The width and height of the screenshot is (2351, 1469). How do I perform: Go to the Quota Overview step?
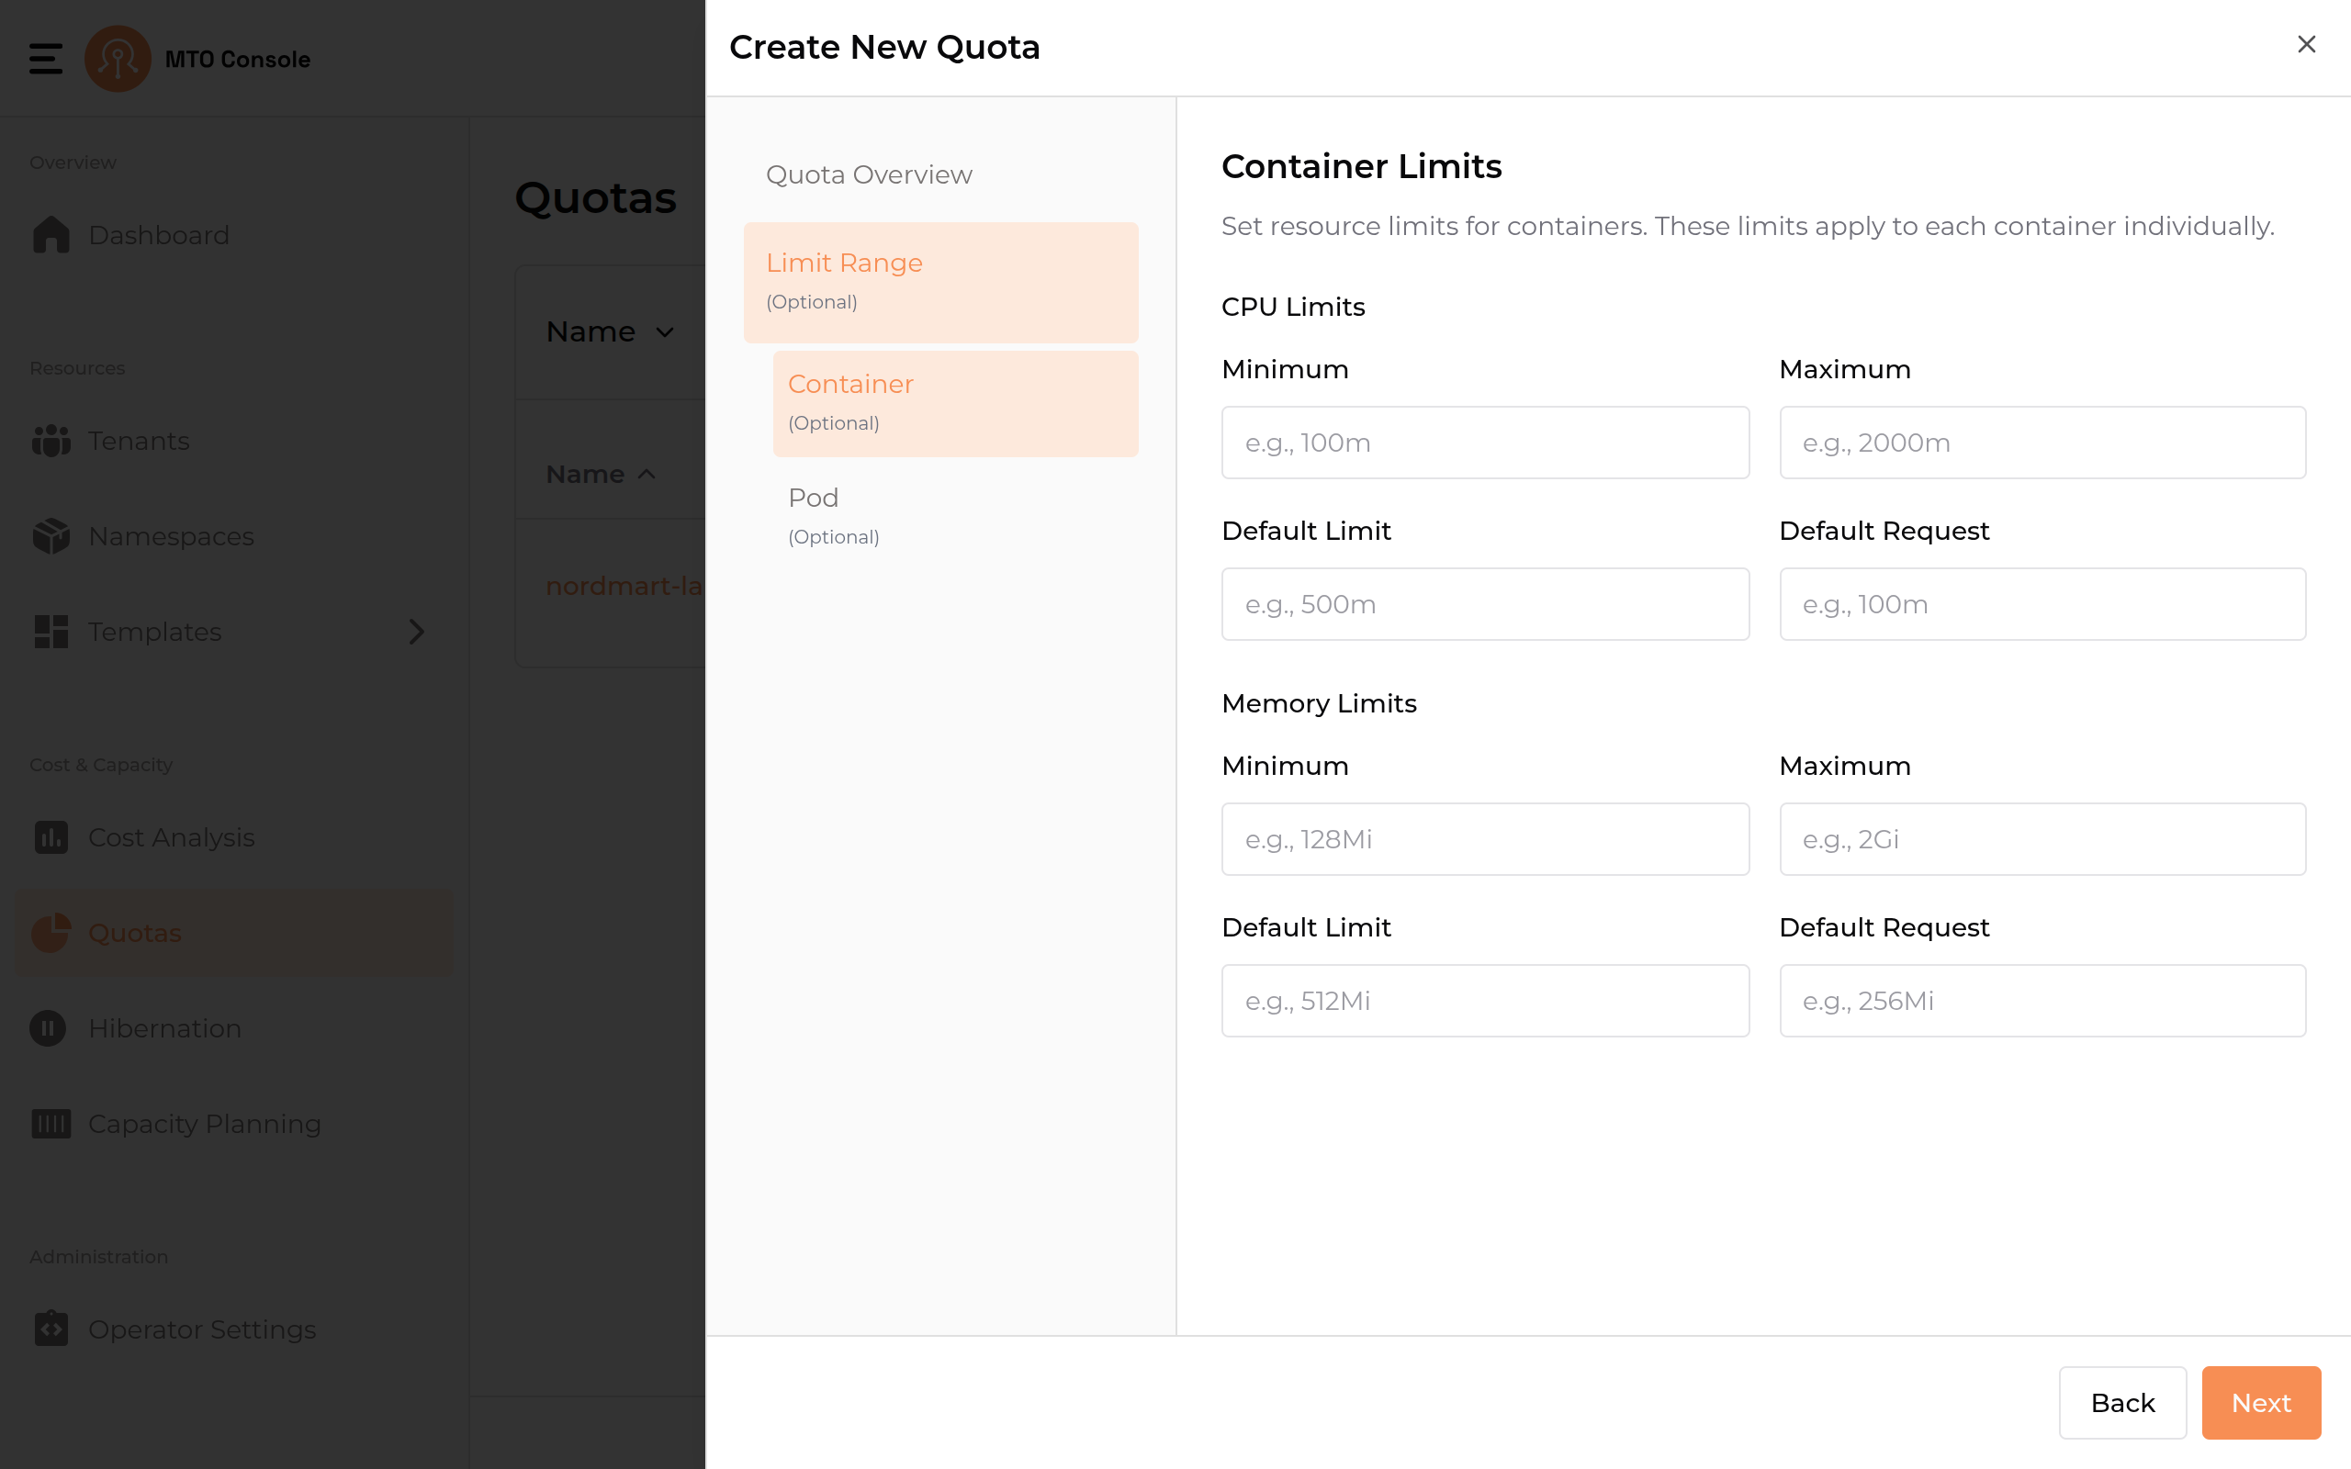[869, 174]
